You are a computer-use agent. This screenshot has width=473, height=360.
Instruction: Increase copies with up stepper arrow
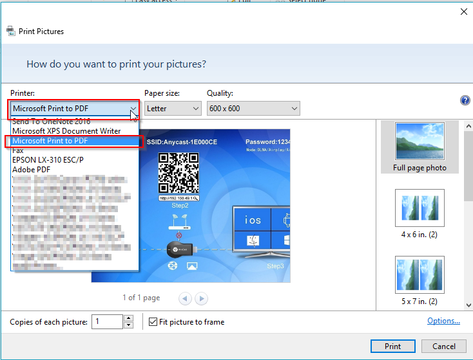point(129,318)
